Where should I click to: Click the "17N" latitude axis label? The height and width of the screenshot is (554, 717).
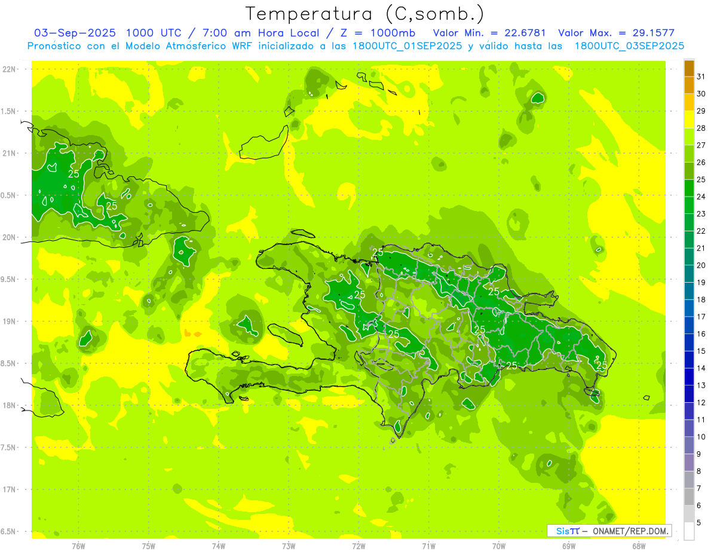point(10,490)
